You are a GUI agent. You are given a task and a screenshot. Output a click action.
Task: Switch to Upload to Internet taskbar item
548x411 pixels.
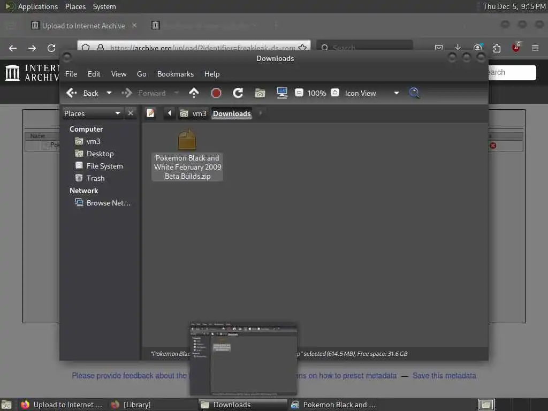(61, 405)
